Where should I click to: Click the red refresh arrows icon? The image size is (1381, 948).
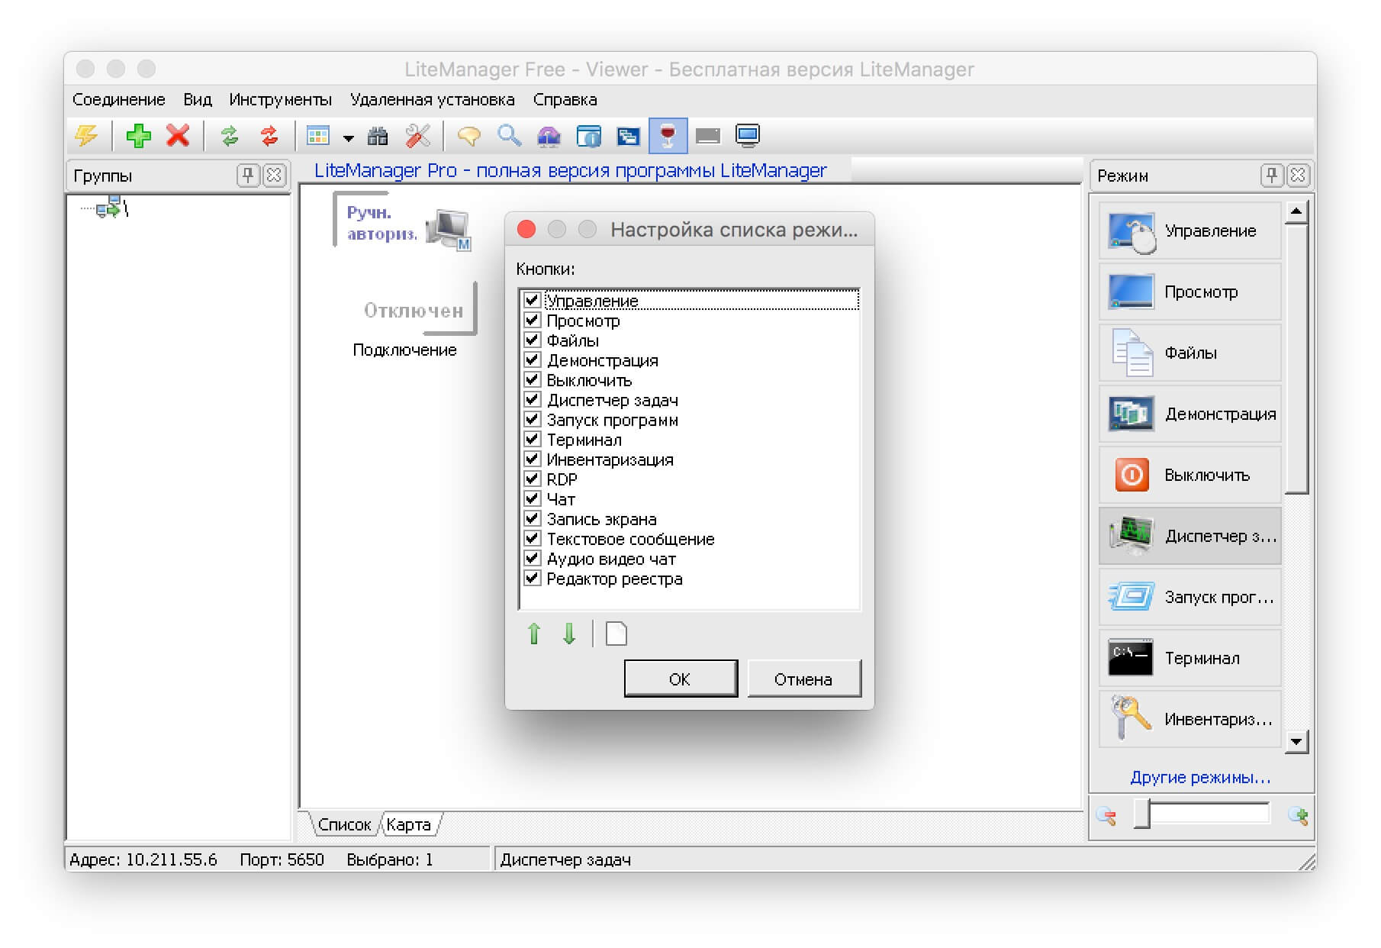pos(269,137)
